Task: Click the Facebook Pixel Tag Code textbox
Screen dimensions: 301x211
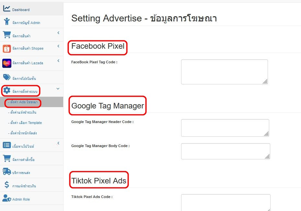Action: point(224,72)
